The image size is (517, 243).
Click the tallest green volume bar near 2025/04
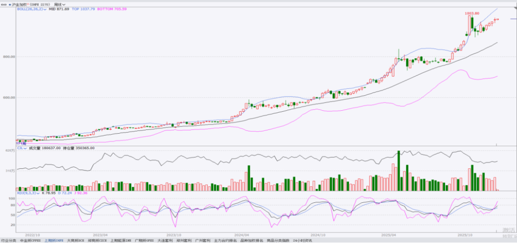tap(399, 171)
